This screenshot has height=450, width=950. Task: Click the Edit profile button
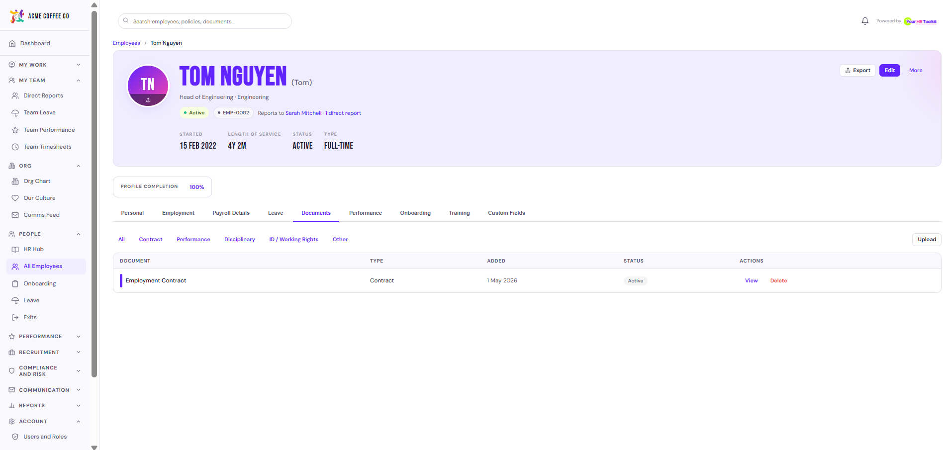[890, 70]
